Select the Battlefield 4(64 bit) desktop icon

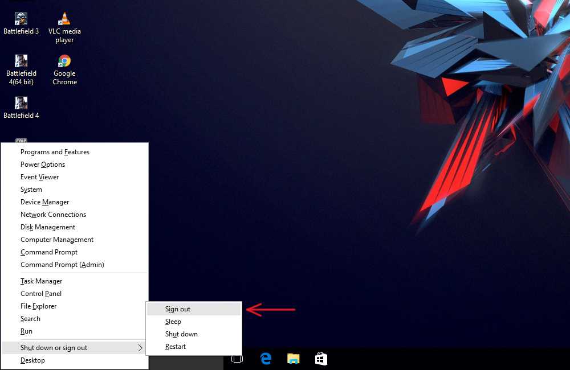click(21, 69)
